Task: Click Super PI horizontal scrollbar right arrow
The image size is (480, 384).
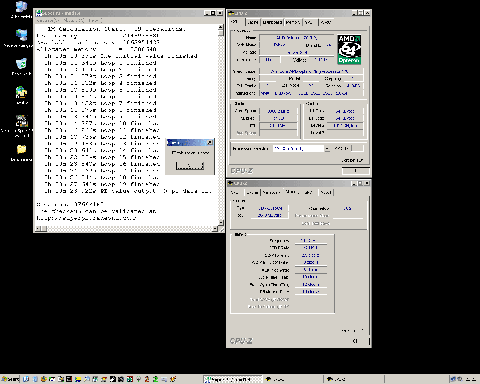Action: (215, 228)
